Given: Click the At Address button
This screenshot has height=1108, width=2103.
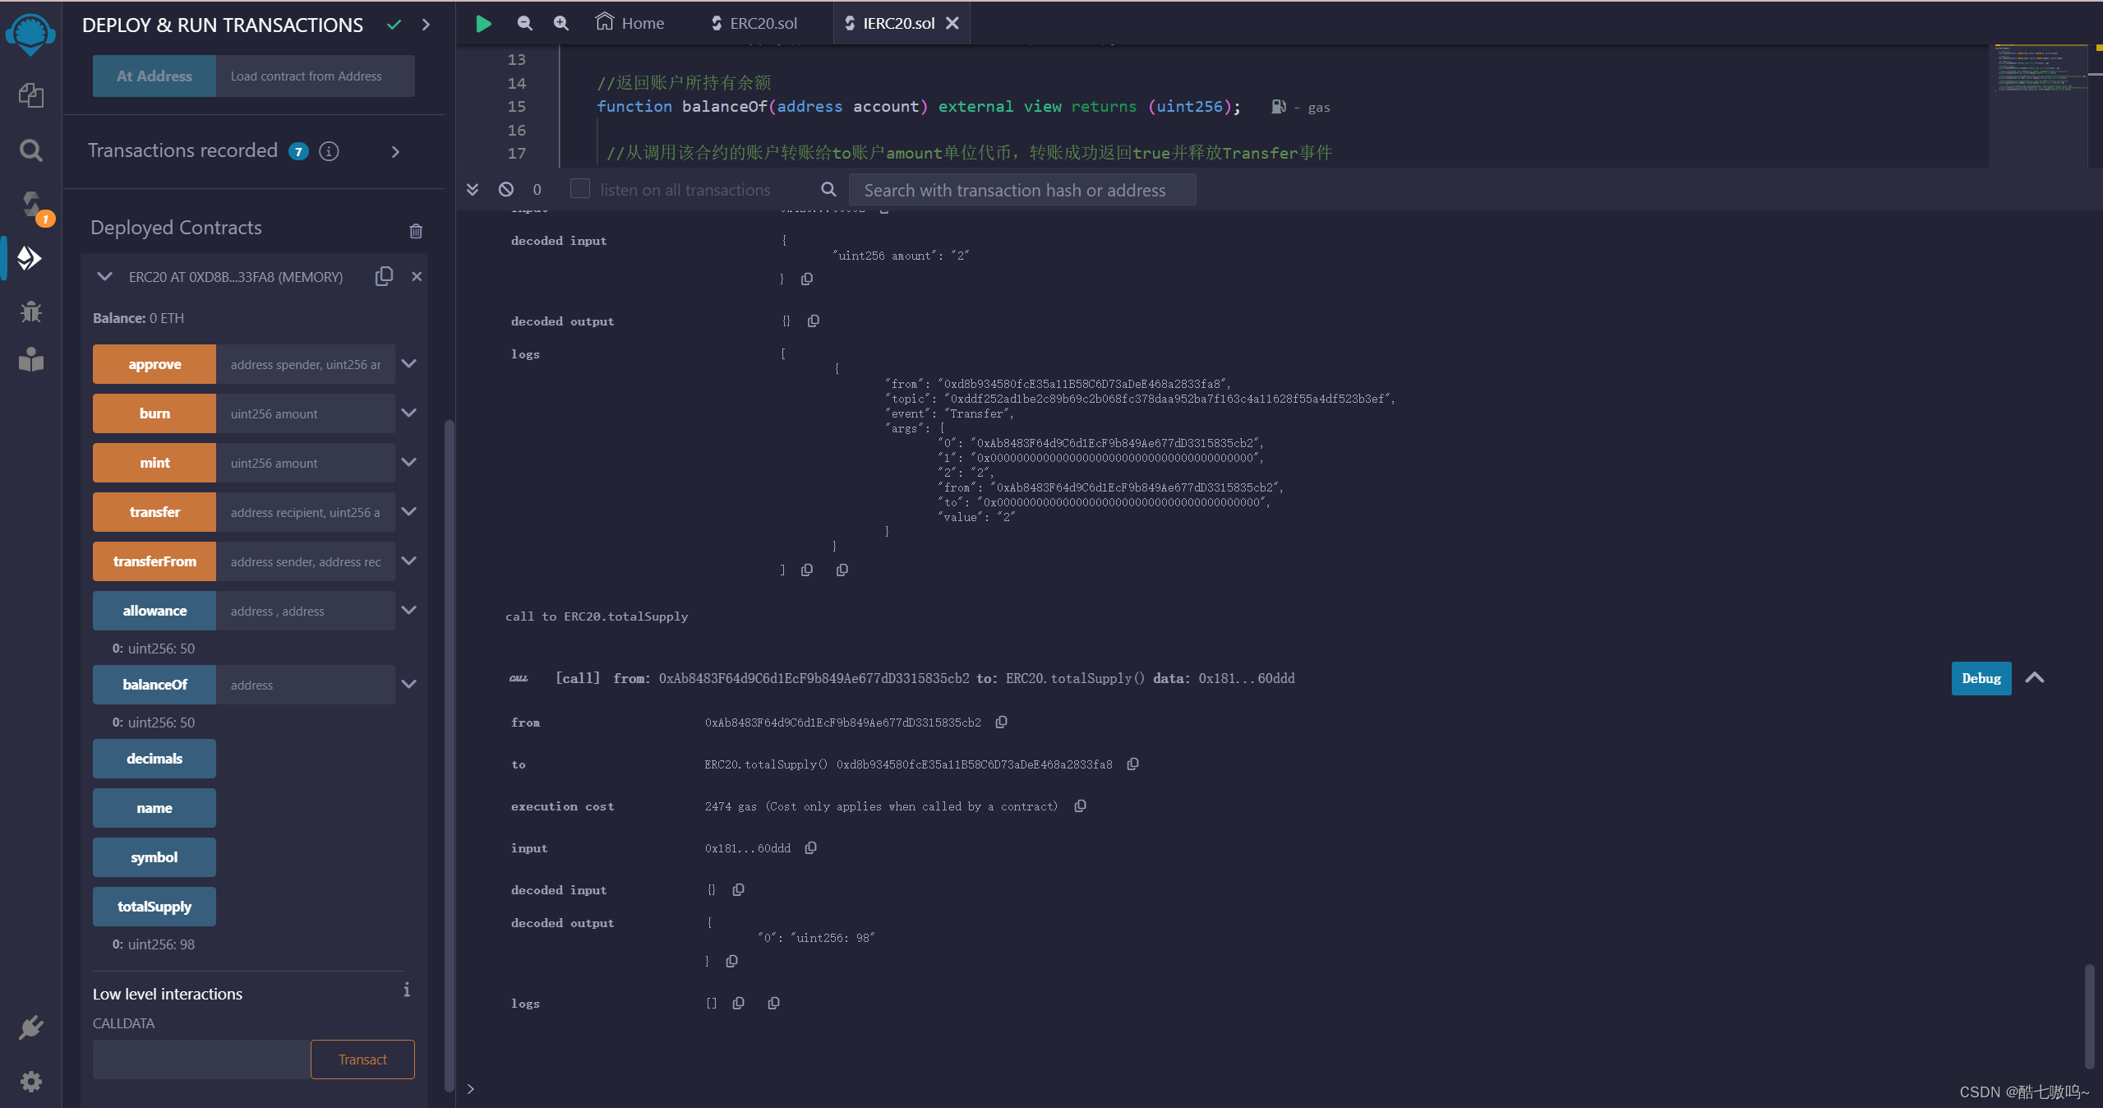Looking at the screenshot, I should pyautogui.click(x=154, y=75).
